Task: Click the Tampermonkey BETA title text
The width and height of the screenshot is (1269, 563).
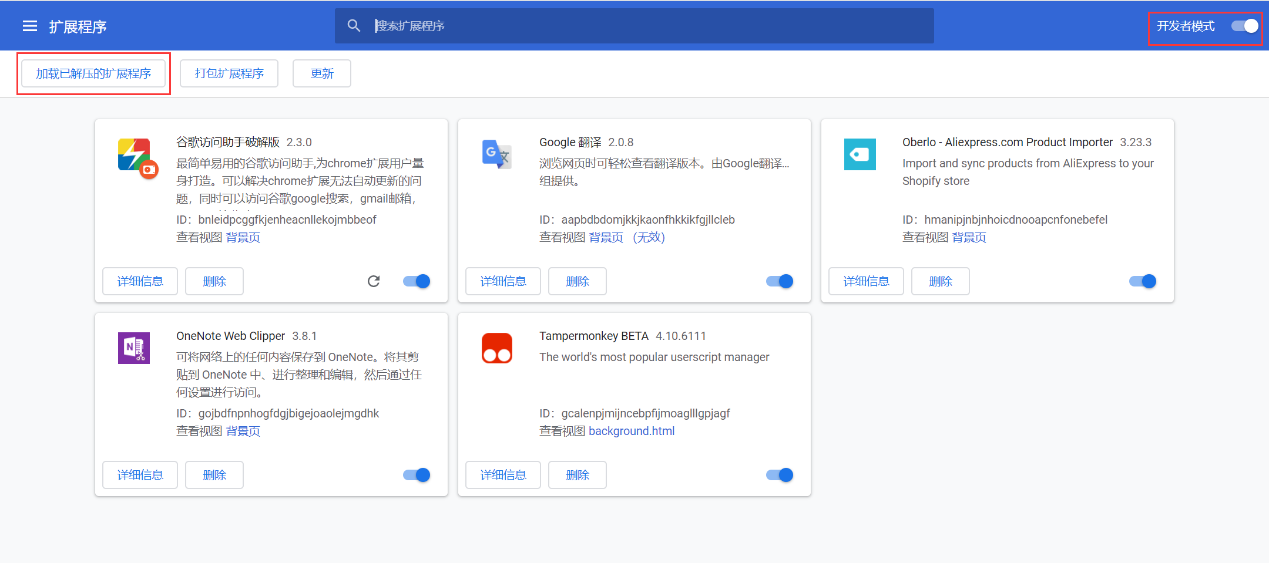Action: 594,336
